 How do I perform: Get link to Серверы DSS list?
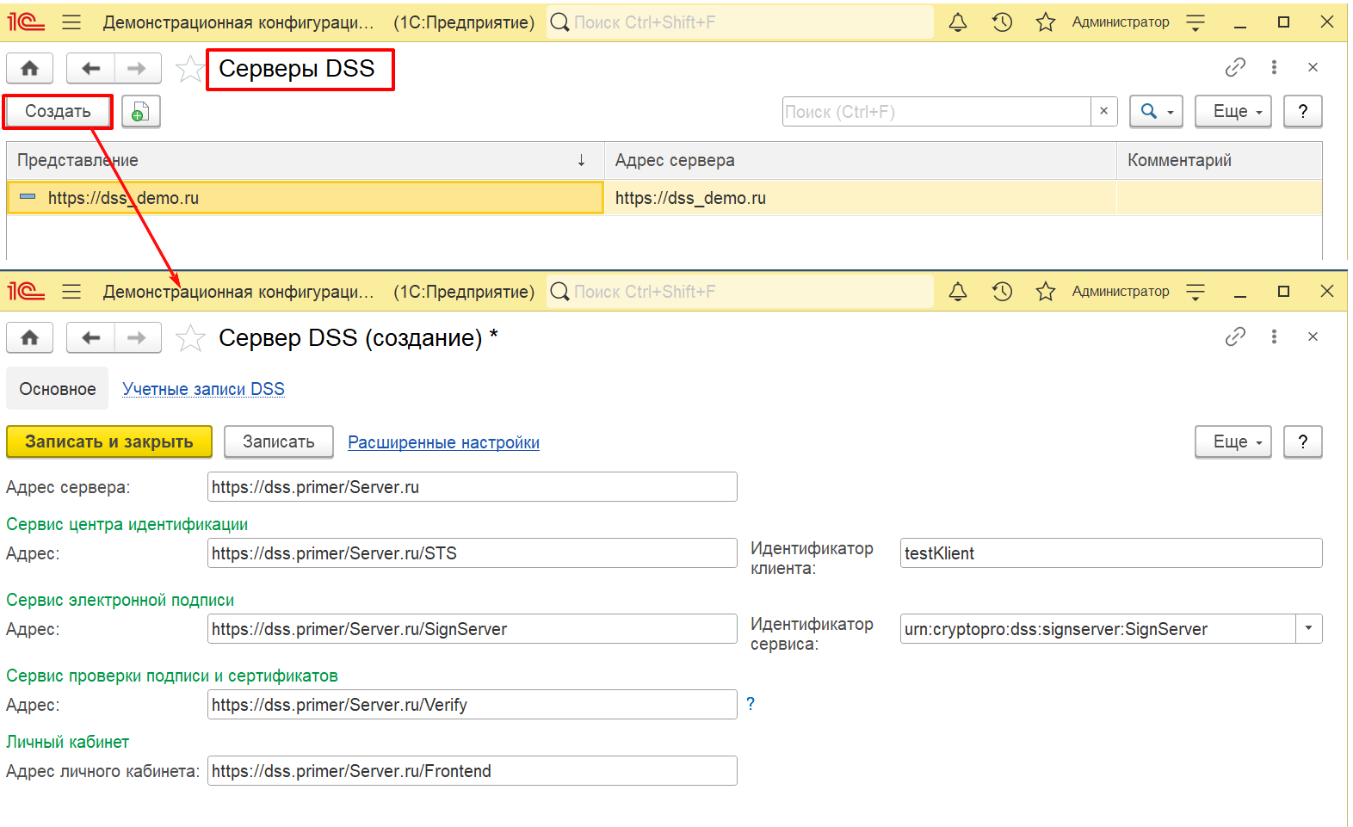[x=1235, y=67]
